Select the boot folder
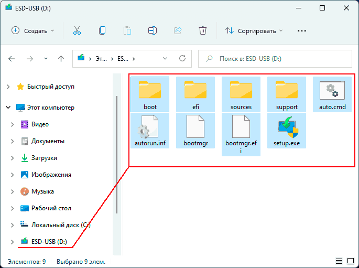359x268 pixels. click(x=150, y=94)
